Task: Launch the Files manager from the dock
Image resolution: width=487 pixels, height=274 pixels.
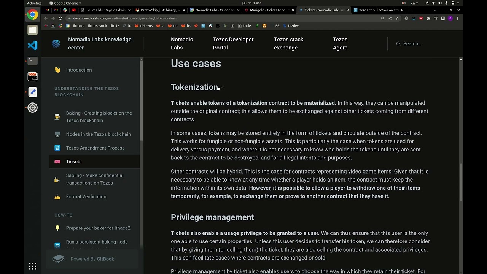Action: (x=33, y=30)
